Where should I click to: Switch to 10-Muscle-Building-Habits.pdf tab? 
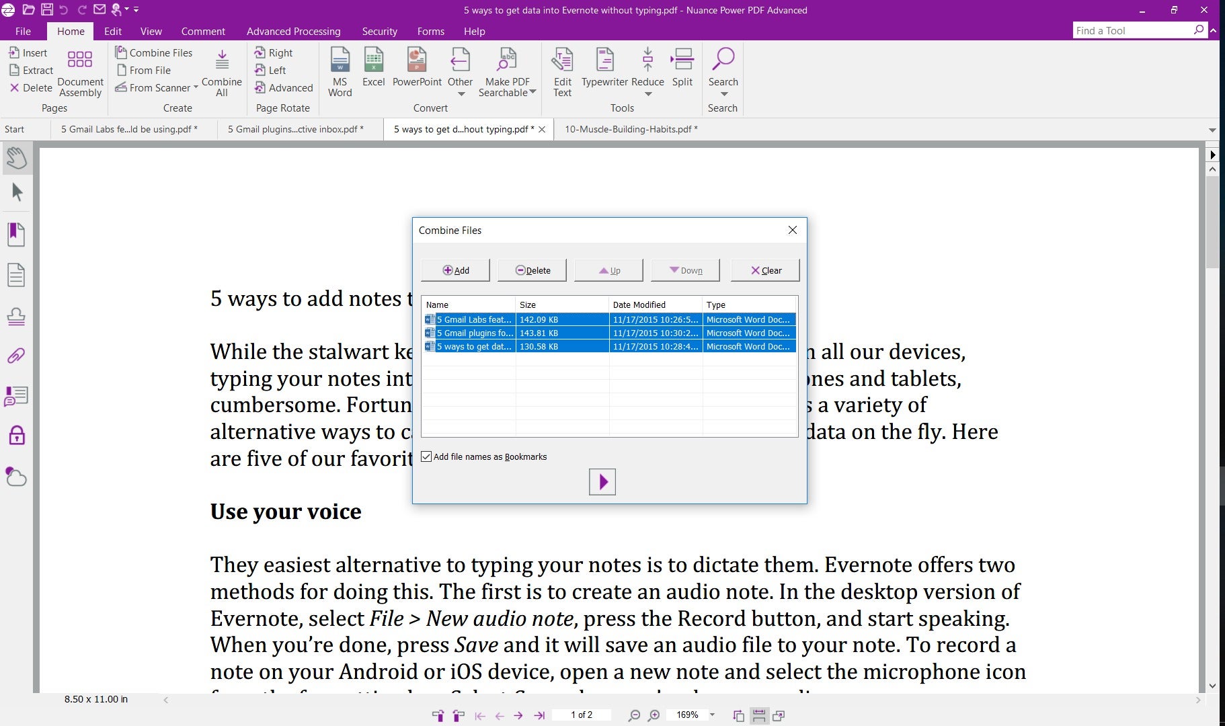[631, 129]
